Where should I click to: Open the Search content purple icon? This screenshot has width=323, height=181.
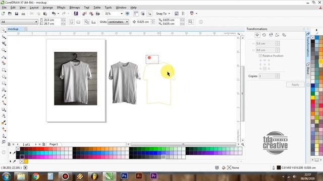click(76, 14)
